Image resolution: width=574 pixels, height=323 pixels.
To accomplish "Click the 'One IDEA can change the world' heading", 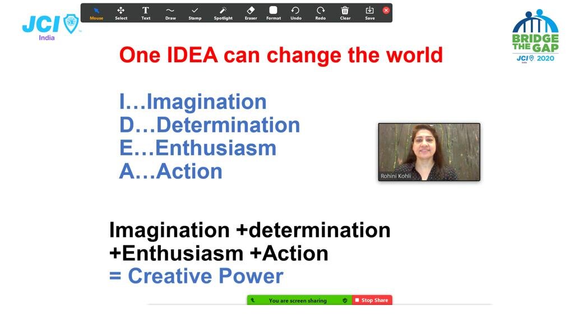I will 281,56.
